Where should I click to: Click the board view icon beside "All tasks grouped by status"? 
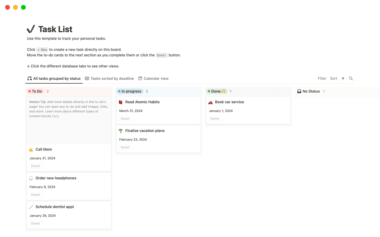coord(29,78)
